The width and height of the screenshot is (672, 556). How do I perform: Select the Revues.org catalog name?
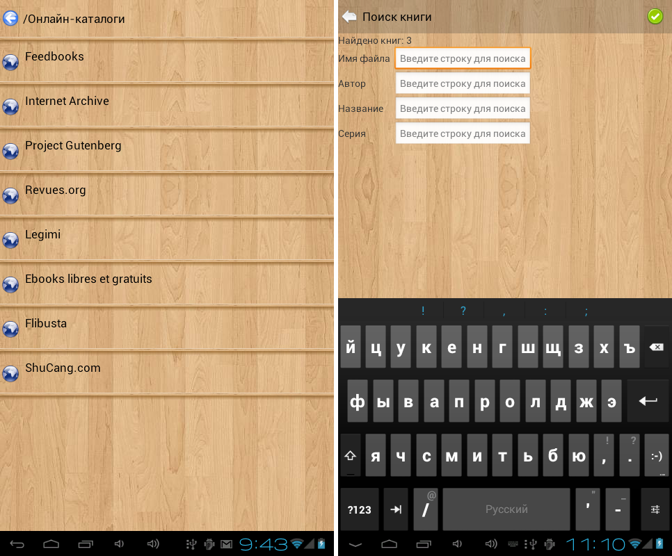click(55, 190)
